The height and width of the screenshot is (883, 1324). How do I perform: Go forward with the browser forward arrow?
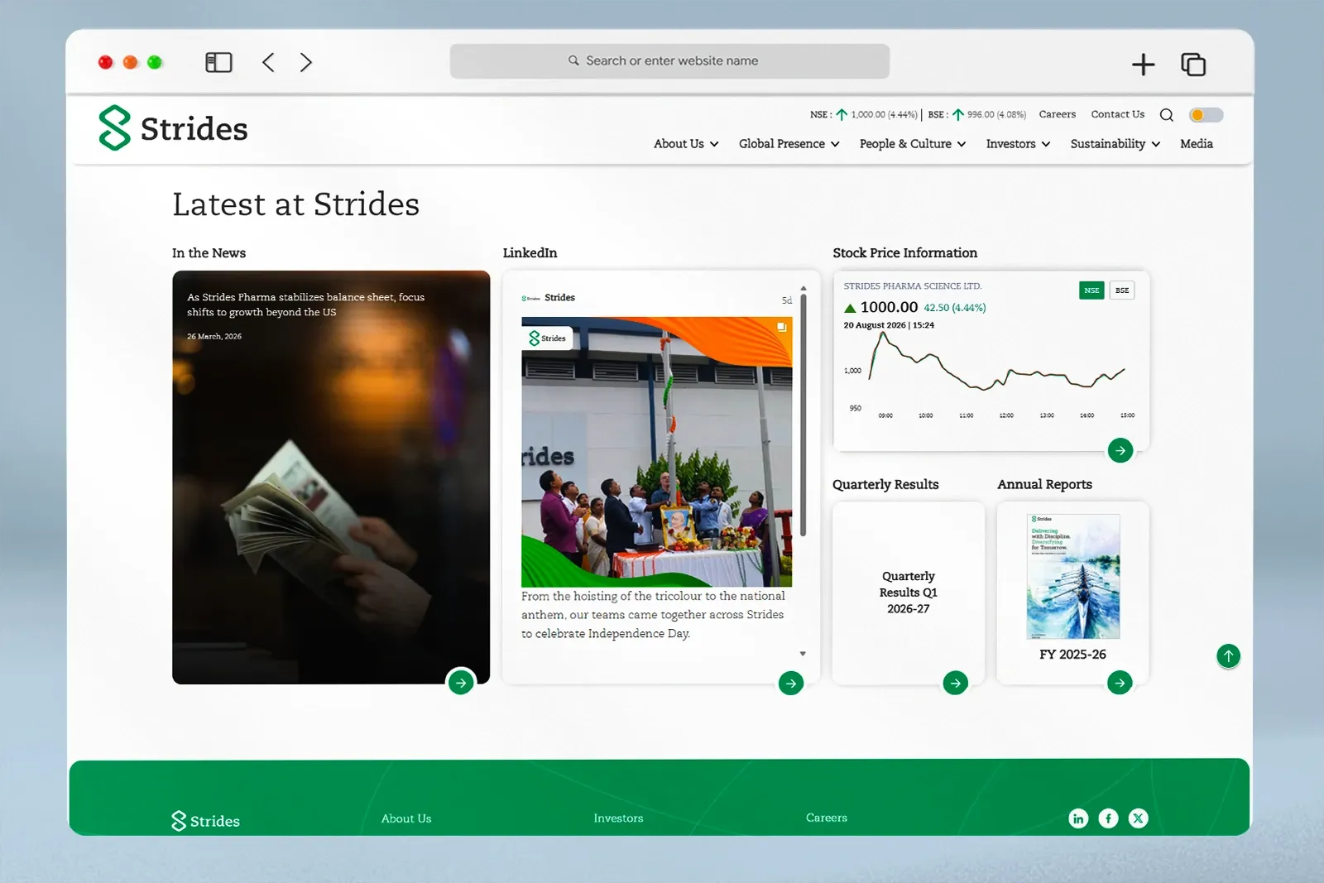[x=306, y=62]
